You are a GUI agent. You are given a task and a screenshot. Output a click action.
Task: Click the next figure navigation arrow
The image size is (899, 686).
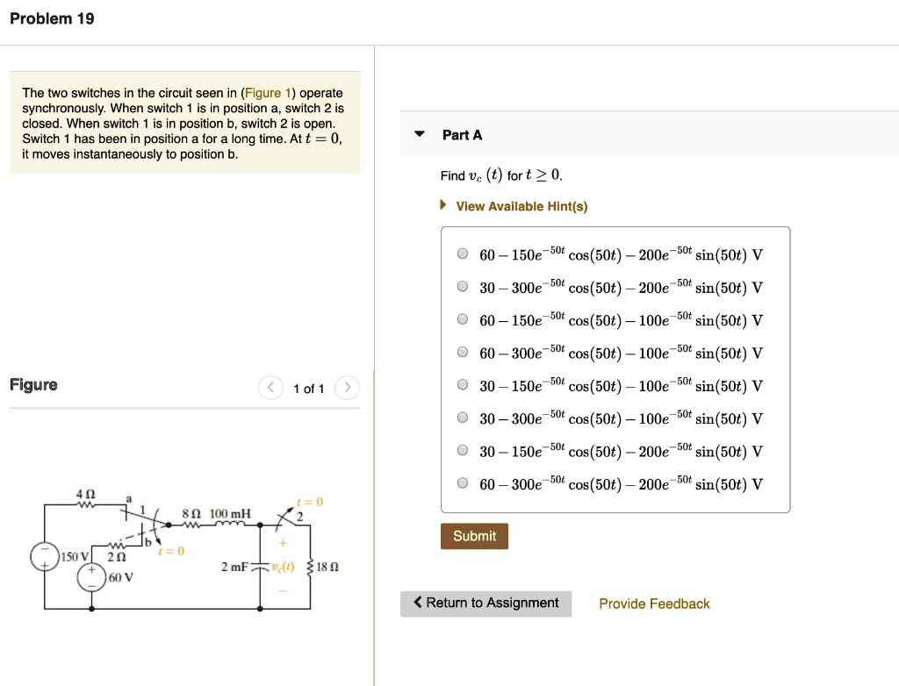348,387
